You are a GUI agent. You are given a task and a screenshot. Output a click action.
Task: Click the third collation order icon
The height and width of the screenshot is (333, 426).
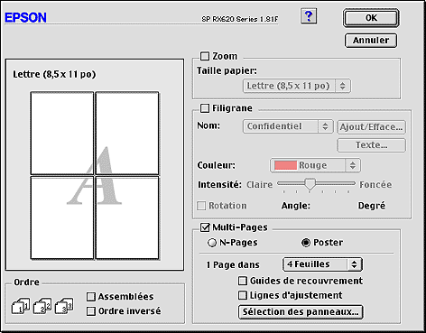[64, 306]
